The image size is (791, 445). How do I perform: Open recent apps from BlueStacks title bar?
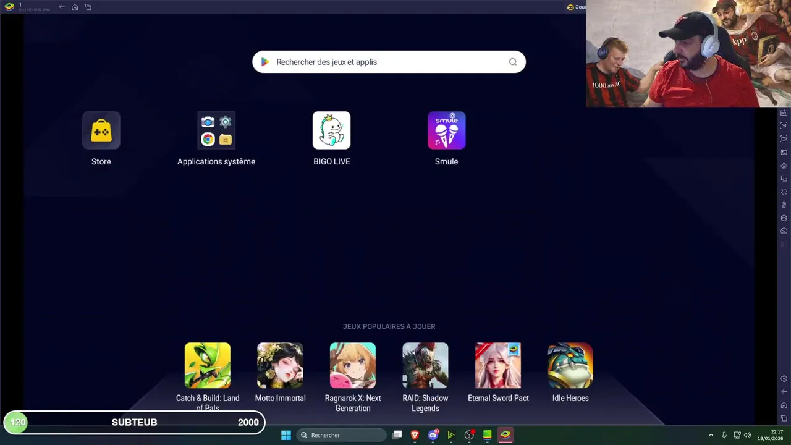pos(88,7)
